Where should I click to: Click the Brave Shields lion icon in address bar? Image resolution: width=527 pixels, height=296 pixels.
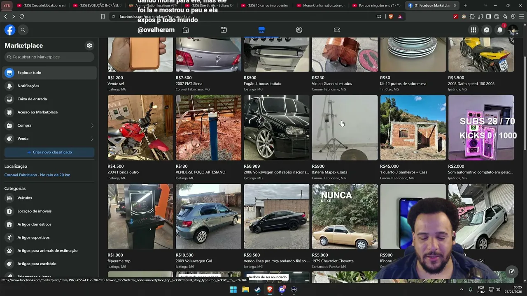coord(391,16)
